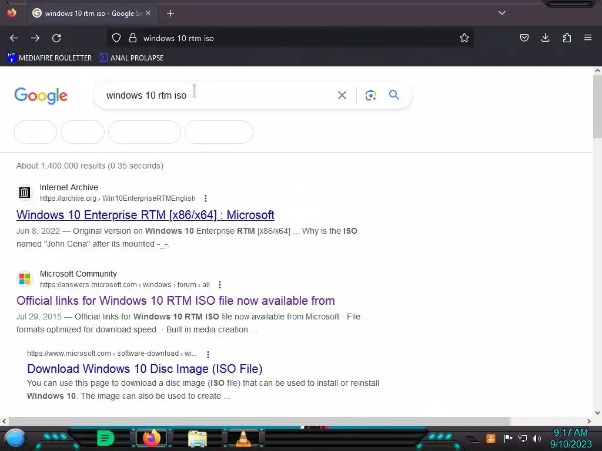Click the scroll right arrow at bottom
The image size is (602, 451).
(589, 421)
